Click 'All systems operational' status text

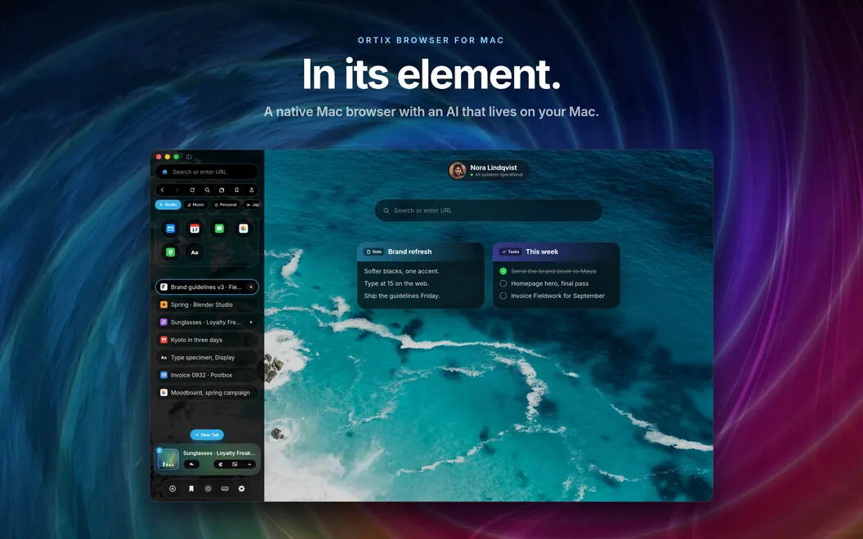tap(499, 175)
